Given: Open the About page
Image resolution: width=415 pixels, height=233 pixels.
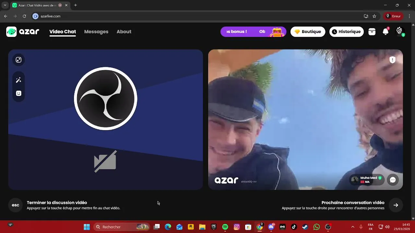Looking at the screenshot, I should pyautogui.click(x=124, y=32).
